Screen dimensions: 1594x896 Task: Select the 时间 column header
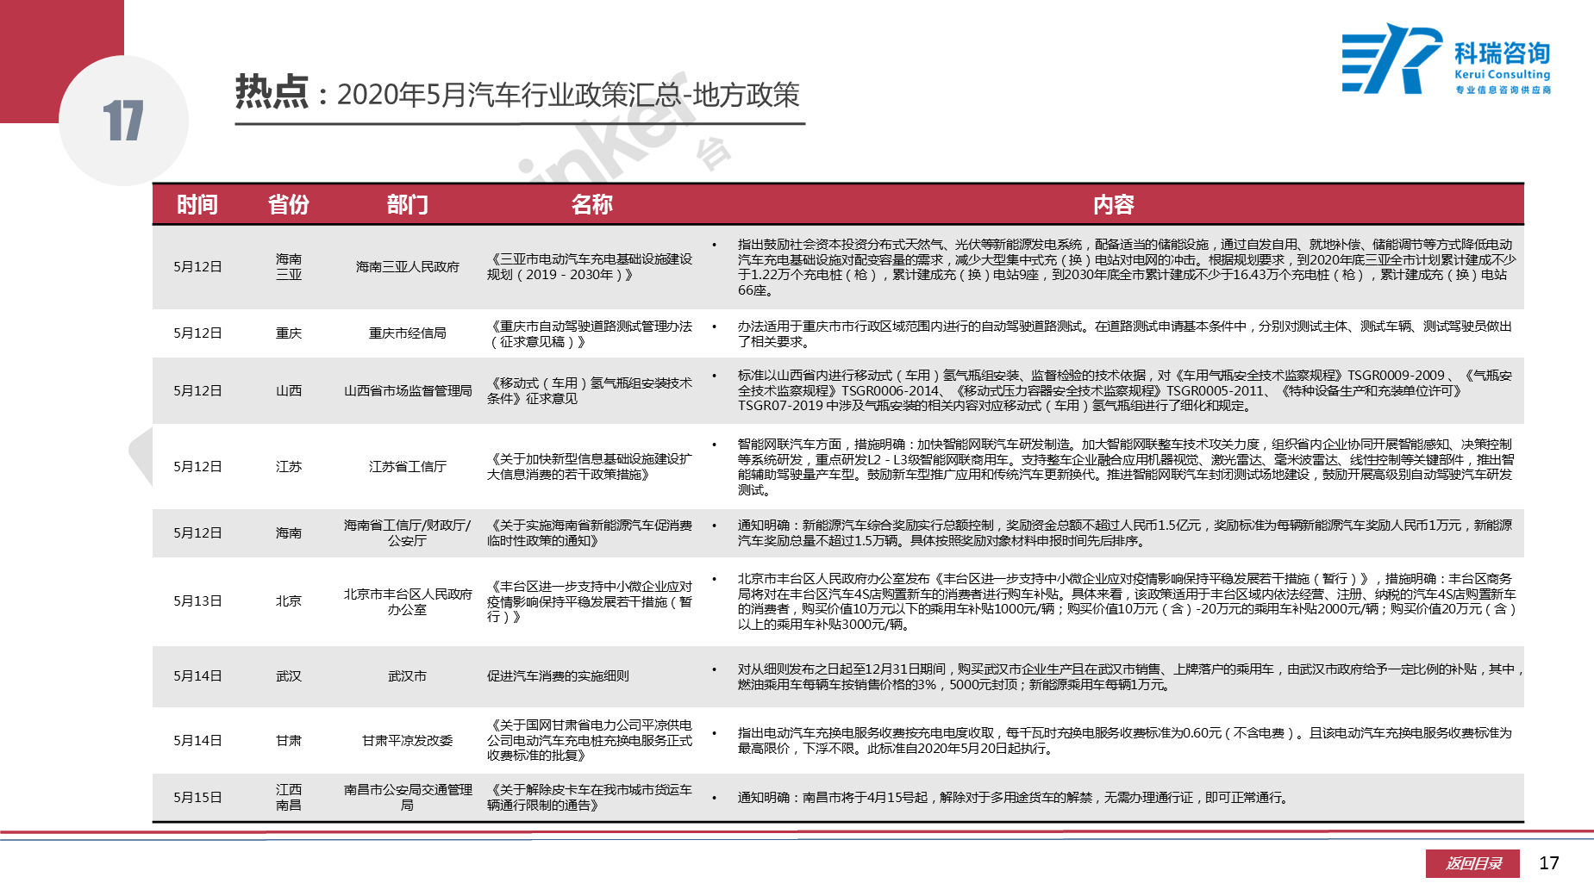[197, 204]
